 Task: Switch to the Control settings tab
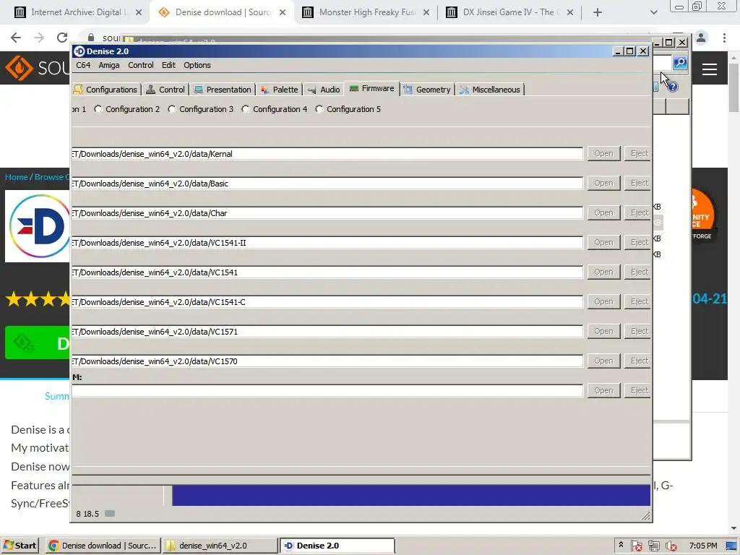pos(165,89)
